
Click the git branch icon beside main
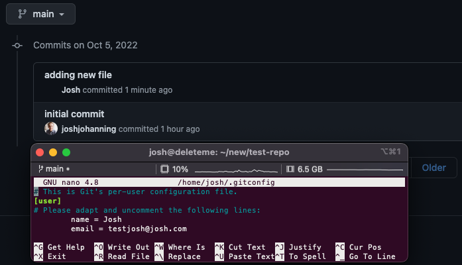click(22, 14)
